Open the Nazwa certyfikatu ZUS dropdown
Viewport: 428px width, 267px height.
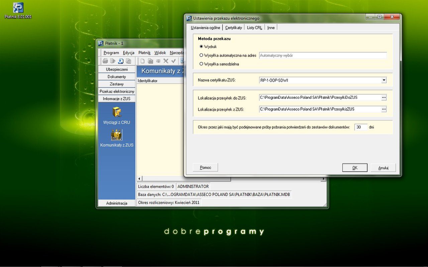[384, 80]
